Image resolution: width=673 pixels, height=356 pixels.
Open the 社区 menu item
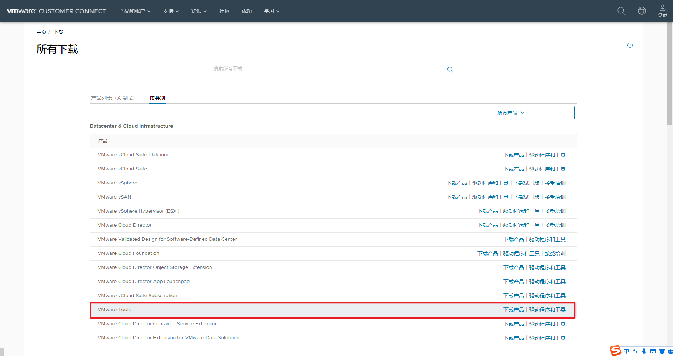[224, 11]
